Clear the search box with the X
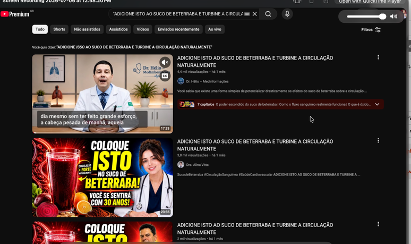 (254, 14)
